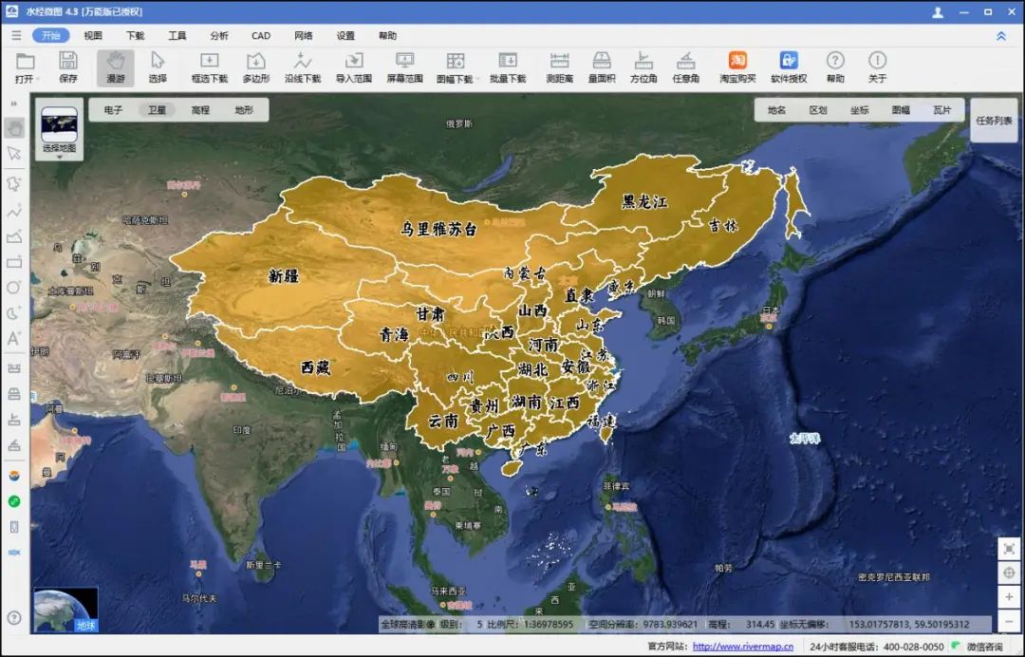Open the sidebar help question mark icon
Image resolution: width=1025 pixels, height=657 pixels.
click(14, 618)
